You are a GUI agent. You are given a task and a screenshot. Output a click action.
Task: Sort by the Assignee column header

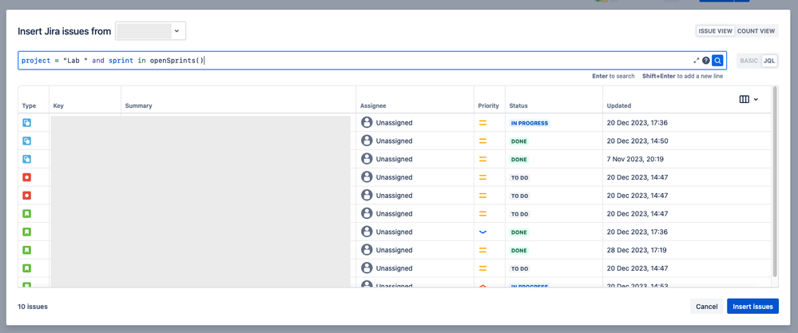click(x=373, y=105)
